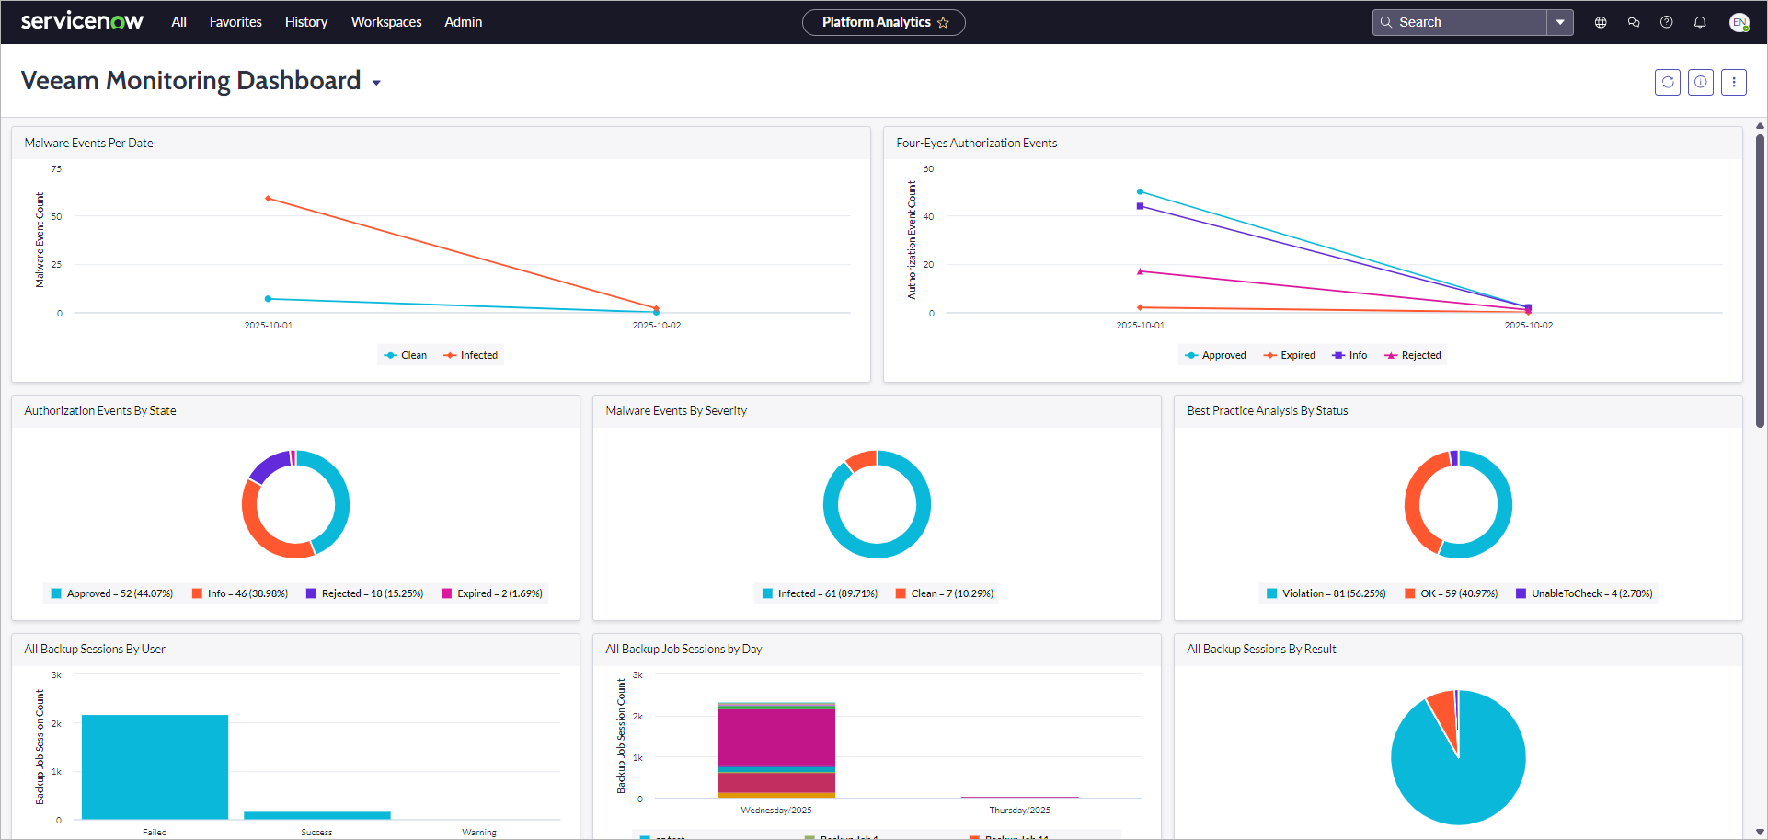Click the globe language icon
This screenshot has width=1768, height=840.
tap(1601, 22)
